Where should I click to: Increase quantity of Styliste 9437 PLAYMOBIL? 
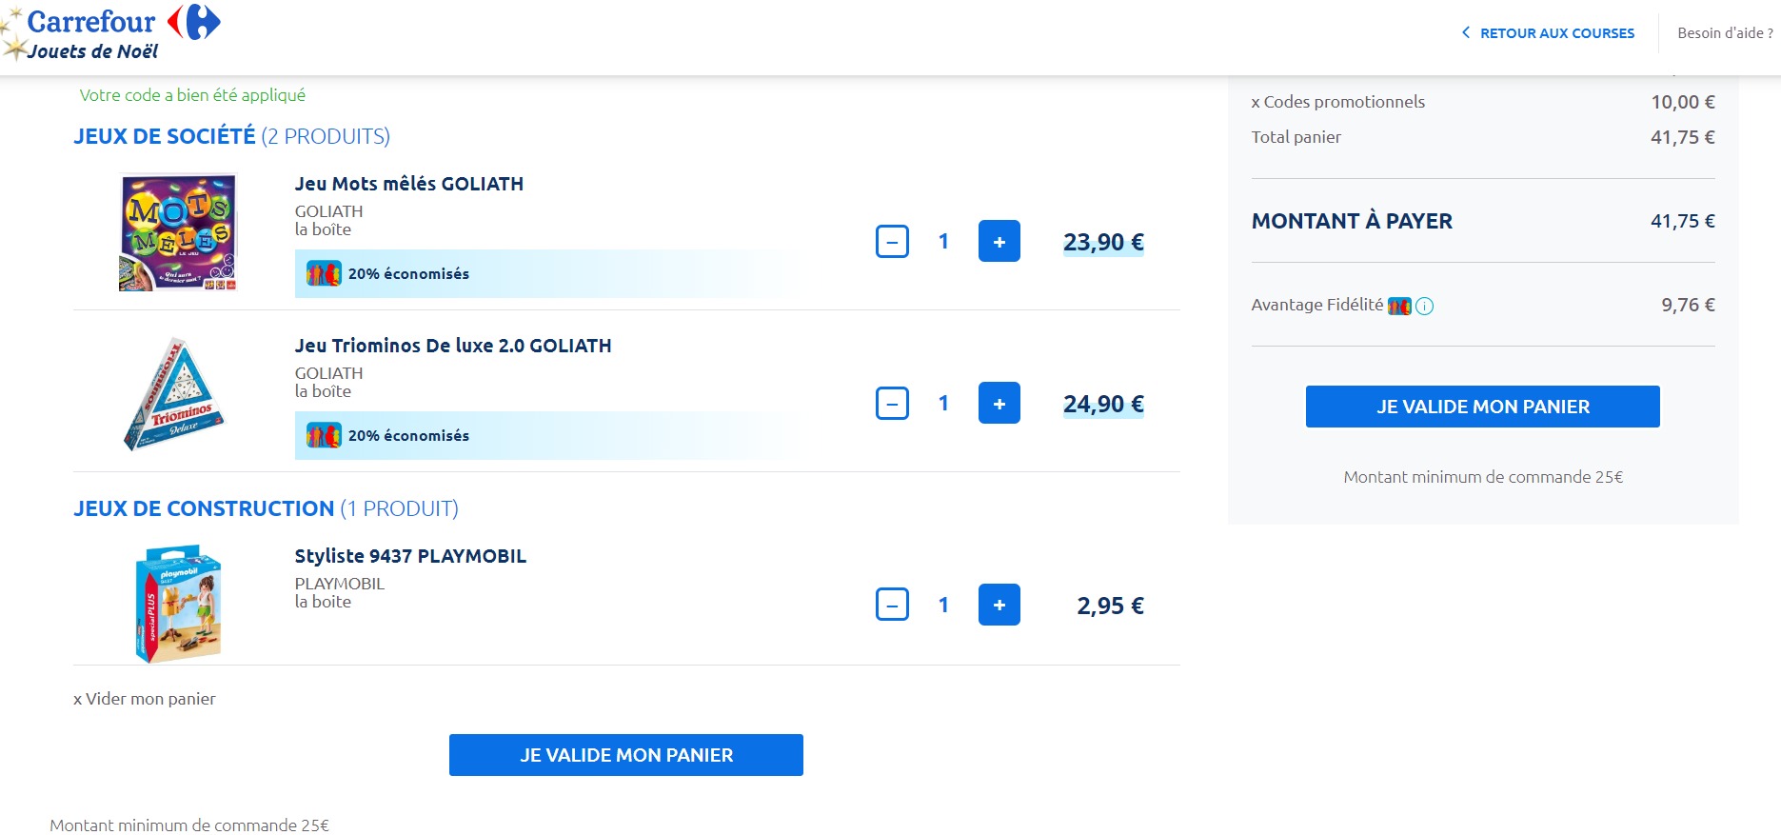coord(999,605)
